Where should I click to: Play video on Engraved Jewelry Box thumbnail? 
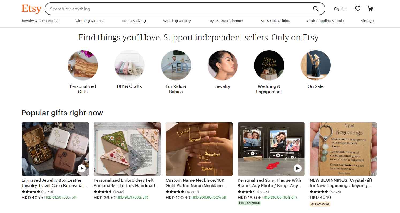(82, 168)
